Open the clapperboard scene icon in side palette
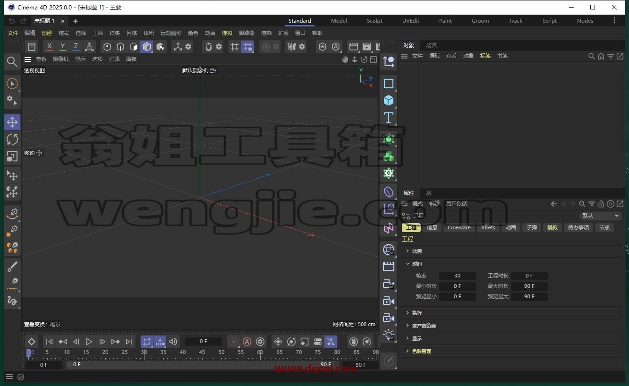 click(389, 267)
